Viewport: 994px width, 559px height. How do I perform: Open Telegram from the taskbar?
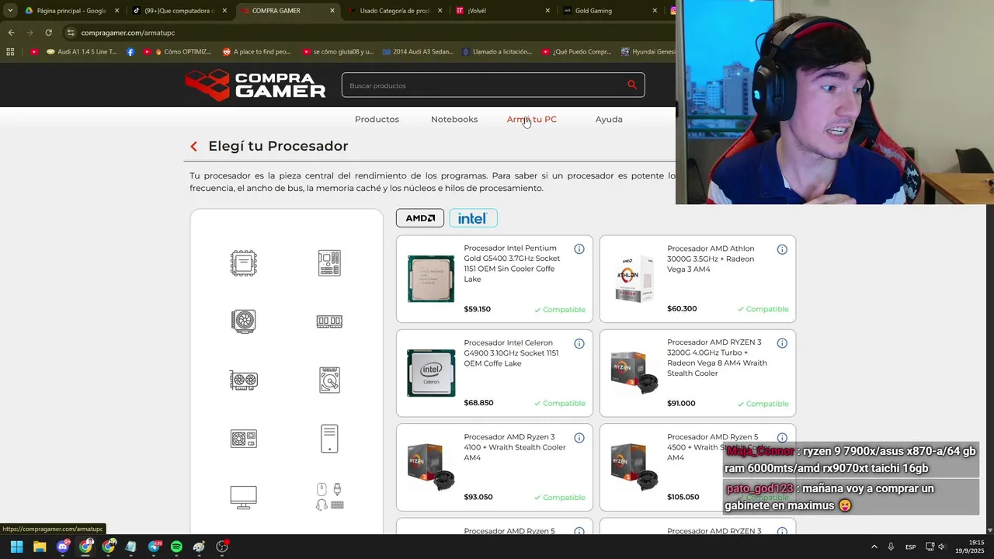pos(154,547)
